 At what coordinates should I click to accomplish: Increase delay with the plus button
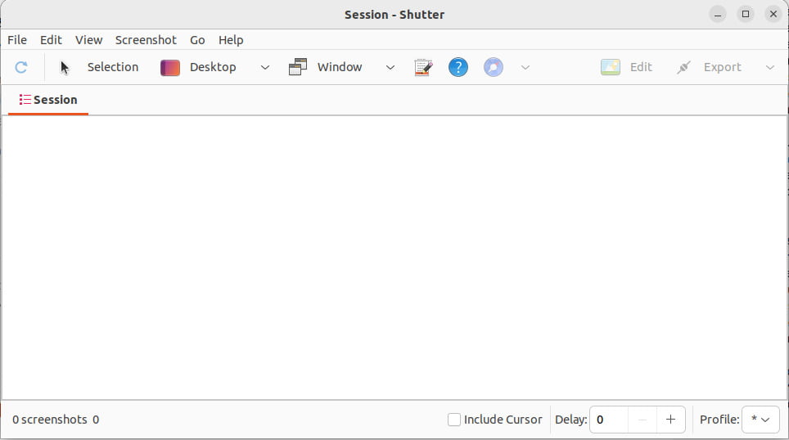671,420
